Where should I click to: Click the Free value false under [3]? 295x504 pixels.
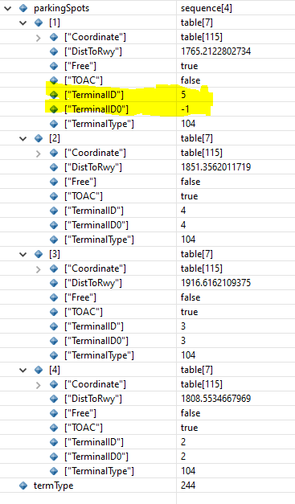191,297
